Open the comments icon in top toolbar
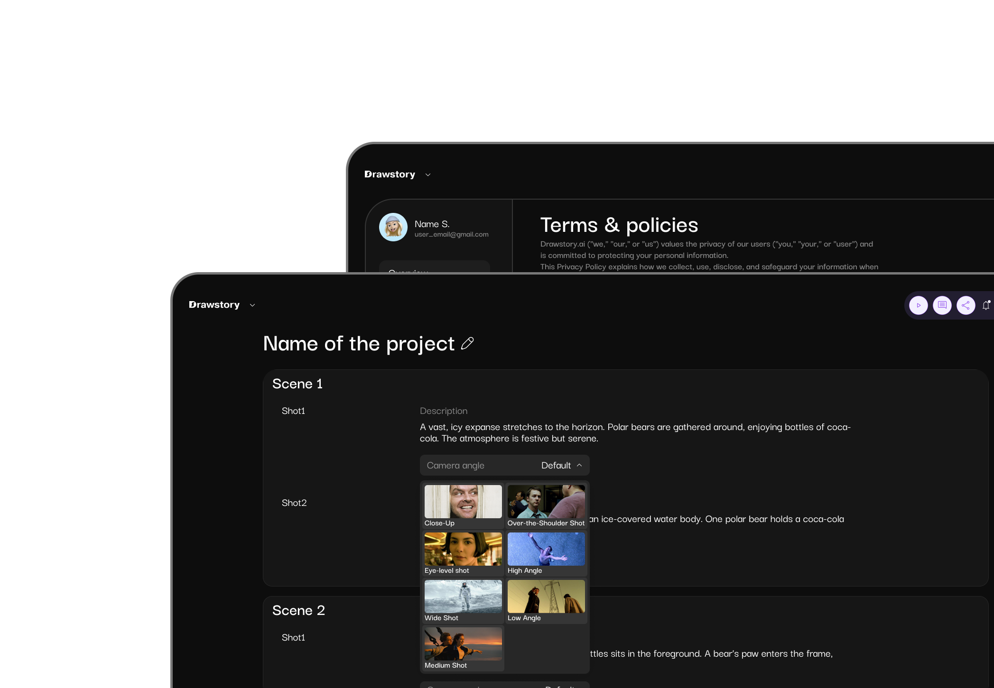994x688 pixels. (x=942, y=305)
